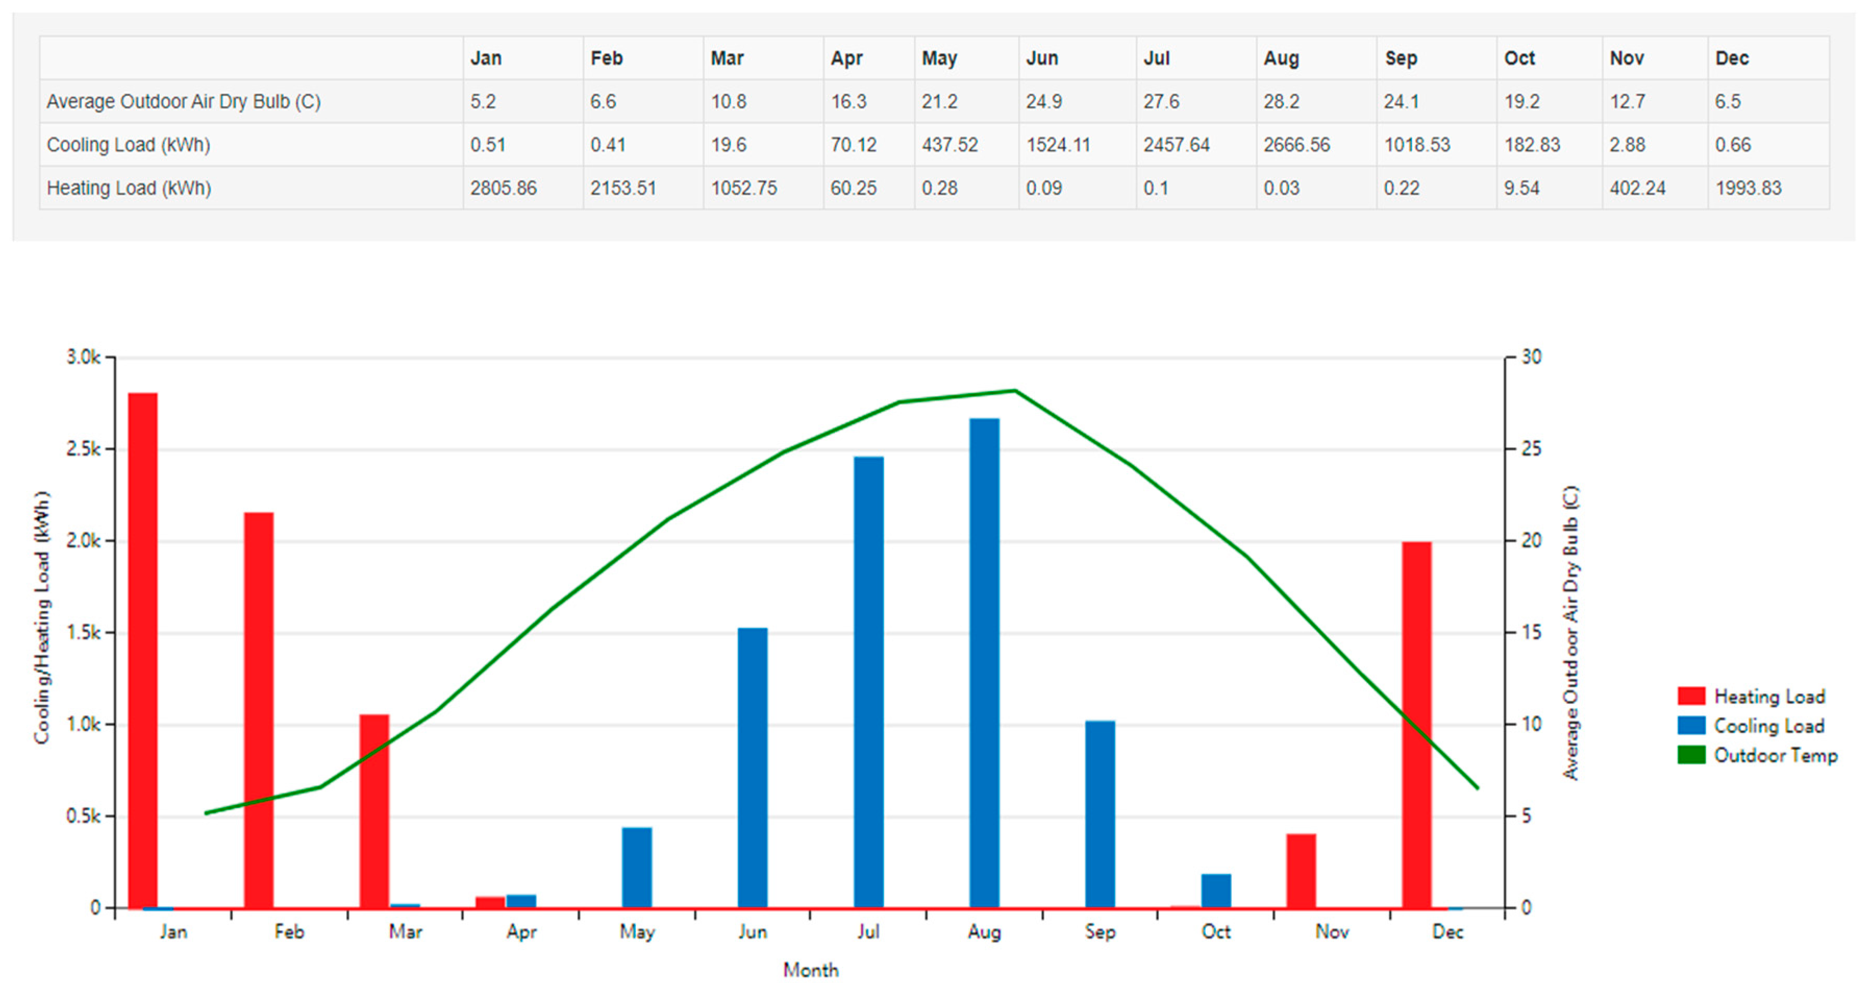This screenshot has height=983, width=1862.
Task: Click the 2457.64 cooling load cell
Action: [x=1176, y=145]
